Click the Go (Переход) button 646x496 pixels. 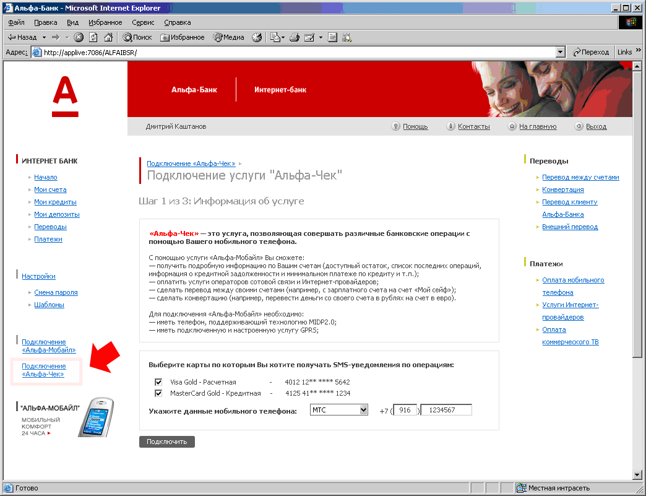(591, 52)
